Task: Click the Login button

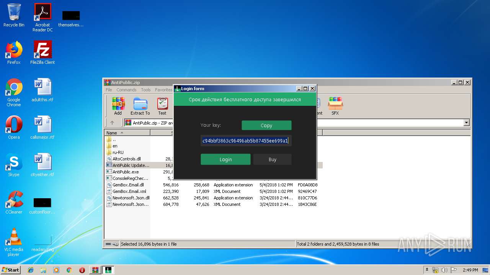Action: pos(225,159)
